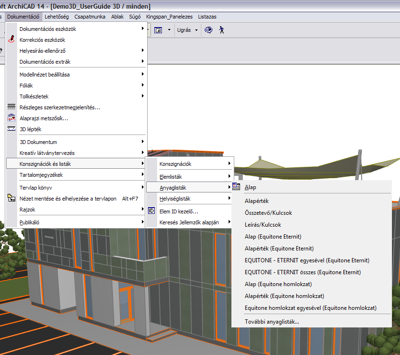
Task: Open the dropdown arrow beside the palette icon
Action: pyautogui.click(x=169, y=30)
